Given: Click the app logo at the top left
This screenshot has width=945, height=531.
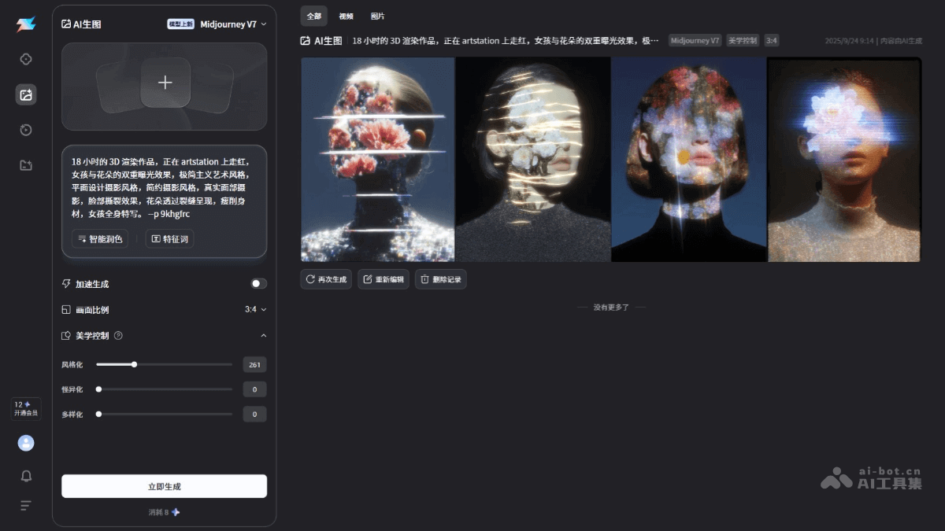Looking at the screenshot, I should click(x=24, y=23).
